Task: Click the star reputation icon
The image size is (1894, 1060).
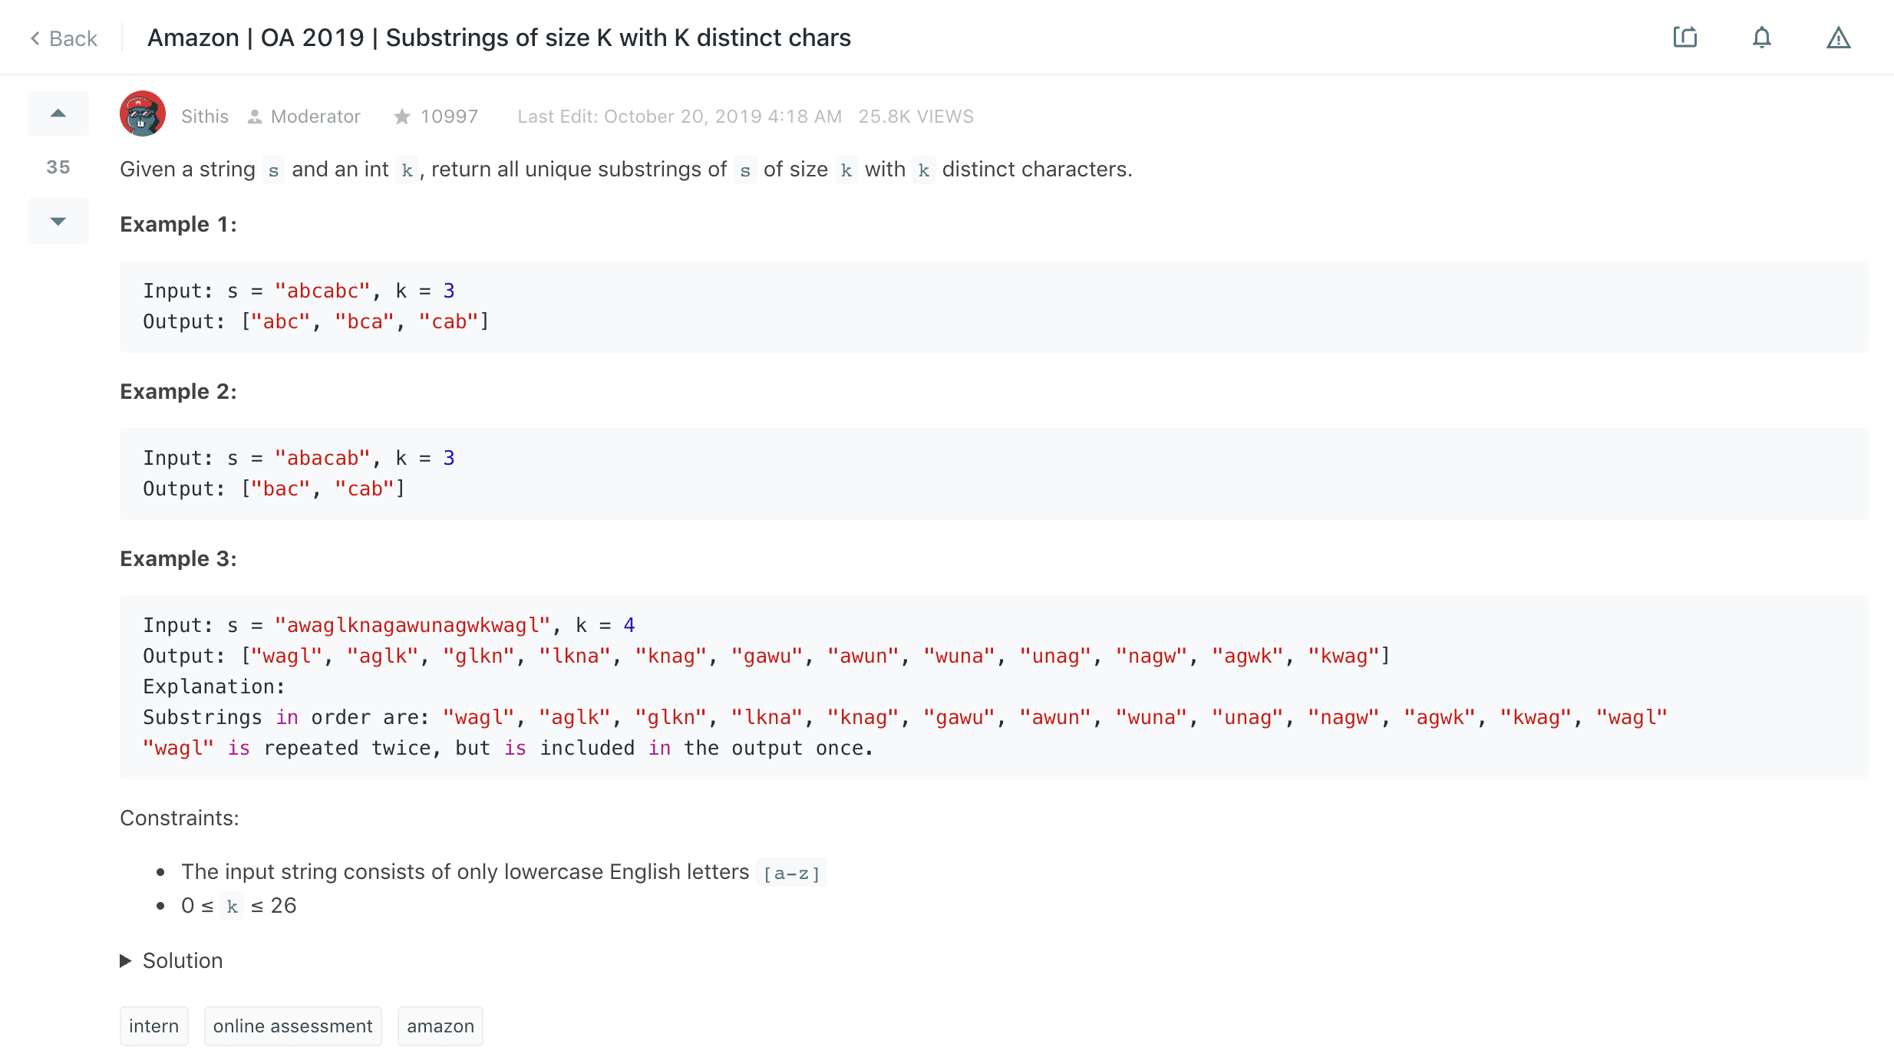Action: [x=401, y=117]
